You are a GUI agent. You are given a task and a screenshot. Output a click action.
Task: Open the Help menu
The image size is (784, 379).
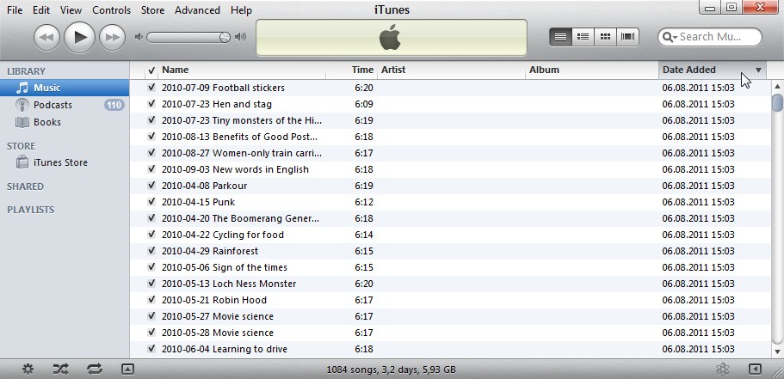(x=241, y=10)
